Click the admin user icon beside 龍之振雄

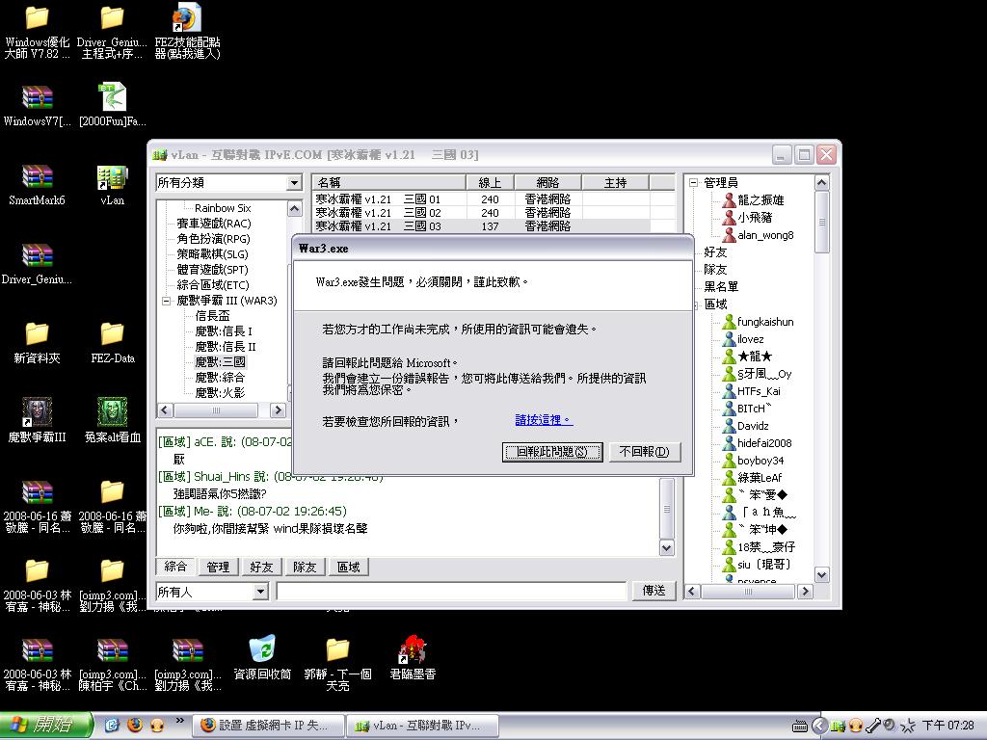point(729,200)
